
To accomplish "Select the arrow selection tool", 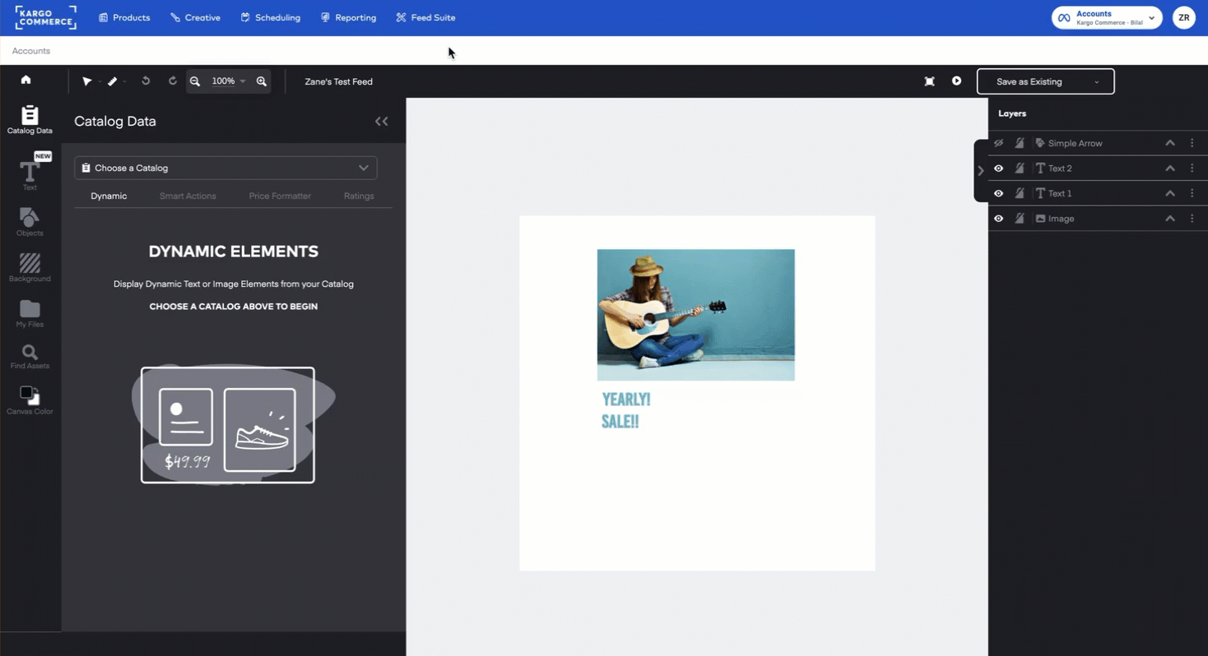I will tap(87, 81).
